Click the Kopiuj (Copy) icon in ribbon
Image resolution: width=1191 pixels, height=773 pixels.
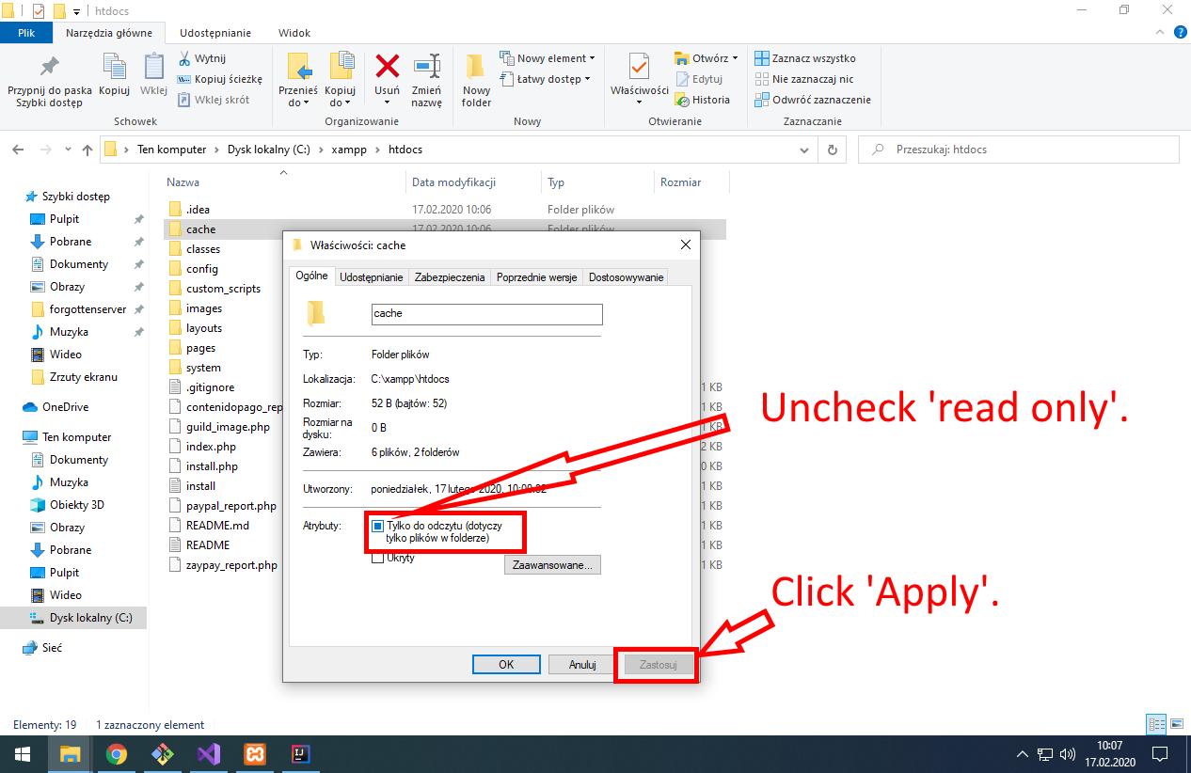point(114,79)
